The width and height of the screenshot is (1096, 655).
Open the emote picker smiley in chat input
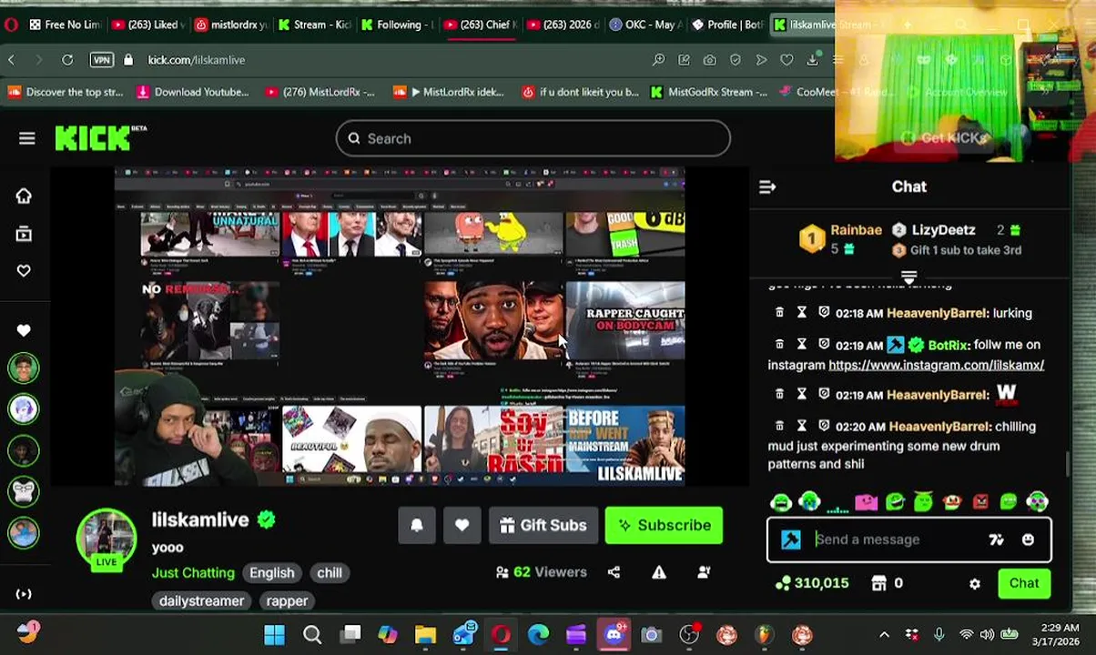(1028, 539)
